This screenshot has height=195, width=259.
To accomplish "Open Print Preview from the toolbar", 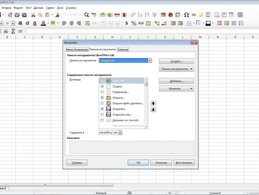I will tap(24, 15).
